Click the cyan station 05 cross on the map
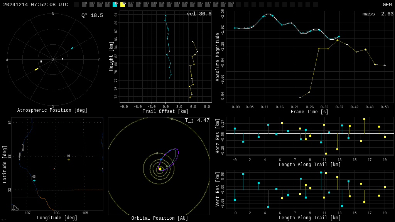395x222 pixels. [34, 180]
